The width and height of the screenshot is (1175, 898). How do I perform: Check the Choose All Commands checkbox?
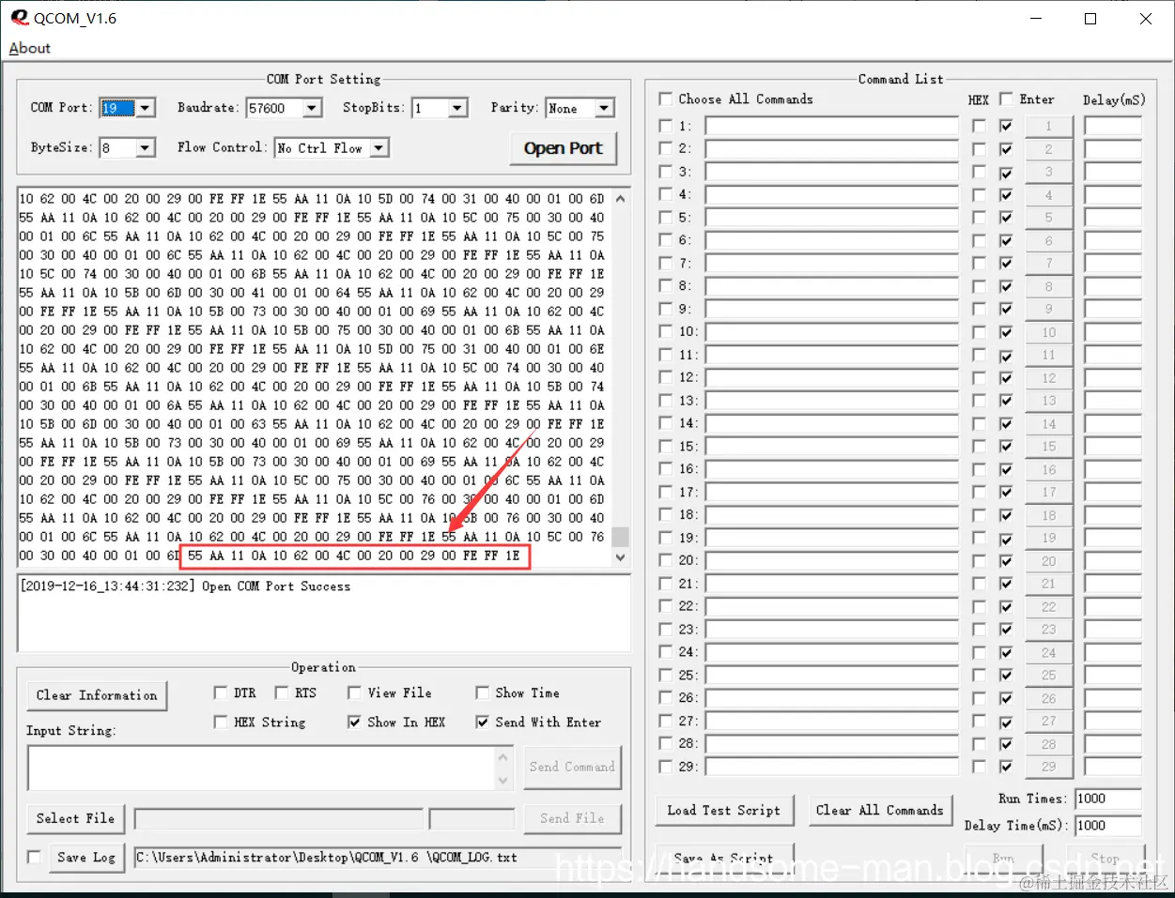[x=666, y=99]
